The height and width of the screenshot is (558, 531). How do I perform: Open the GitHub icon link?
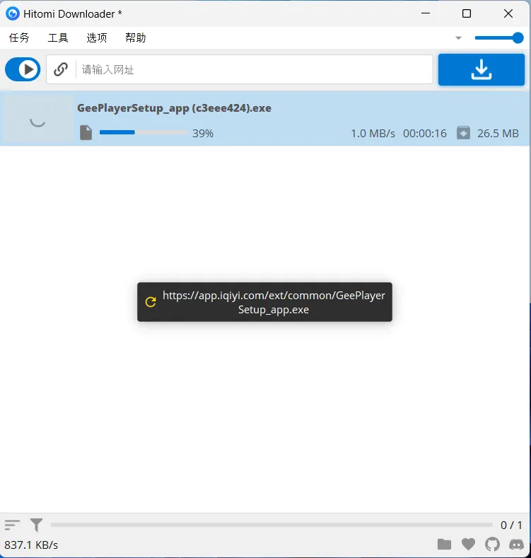(x=492, y=544)
